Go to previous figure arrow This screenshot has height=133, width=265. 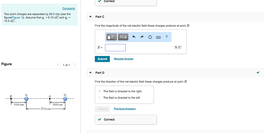pos(58,65)
